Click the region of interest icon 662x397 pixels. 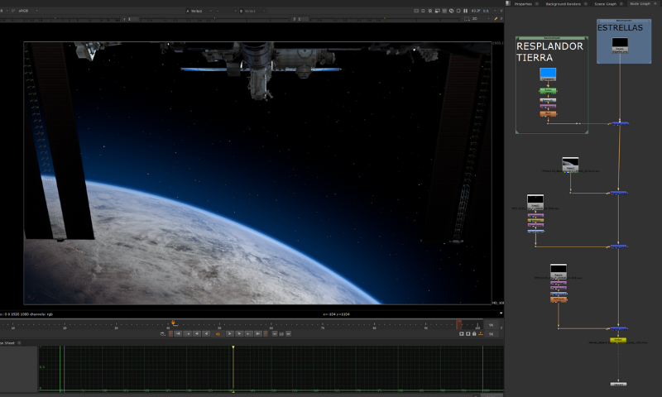click(467, 18)
